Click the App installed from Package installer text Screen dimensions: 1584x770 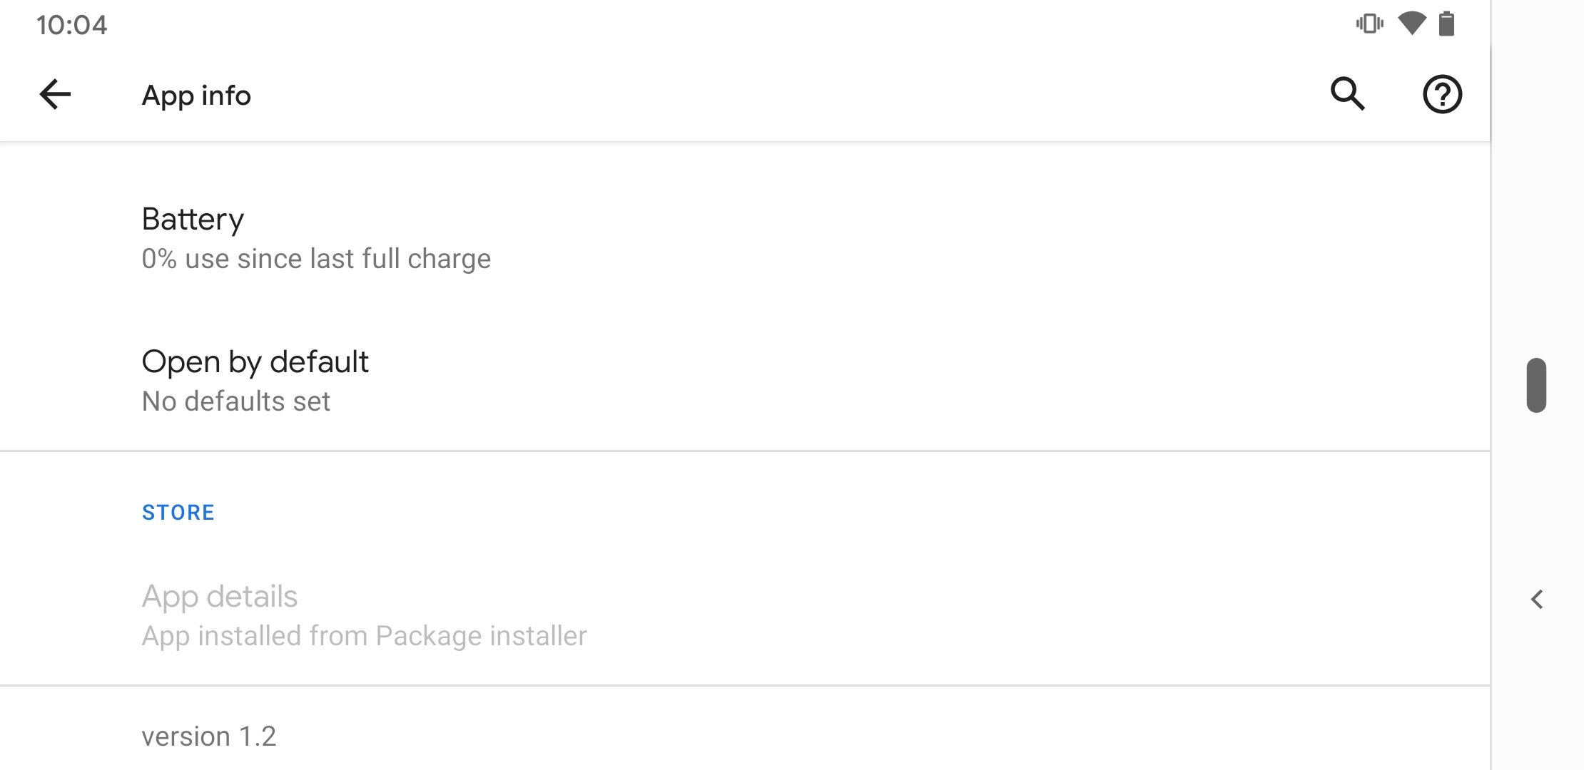[x=364, y=636]
